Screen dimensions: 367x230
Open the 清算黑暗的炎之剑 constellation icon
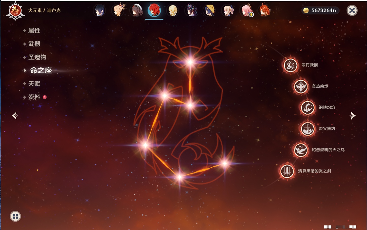point(287,171)
